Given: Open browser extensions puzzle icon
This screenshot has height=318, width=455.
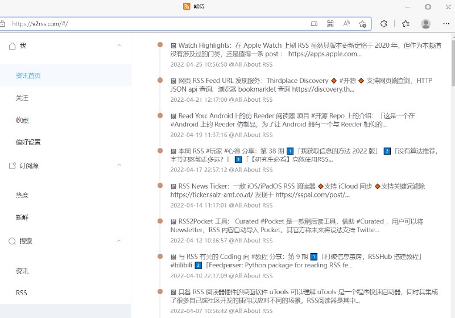Looking at the screenshot, I should (x=384, y=24).
